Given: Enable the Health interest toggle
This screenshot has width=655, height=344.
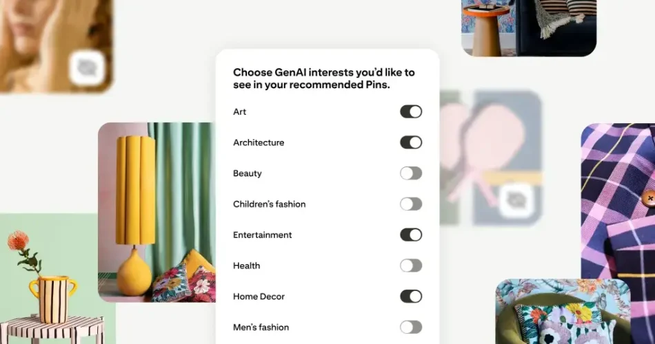Looking at the screenshot, I should click(x=411, y=266).
